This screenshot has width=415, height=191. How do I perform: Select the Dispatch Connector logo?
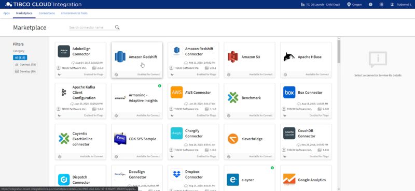point(64,180)
